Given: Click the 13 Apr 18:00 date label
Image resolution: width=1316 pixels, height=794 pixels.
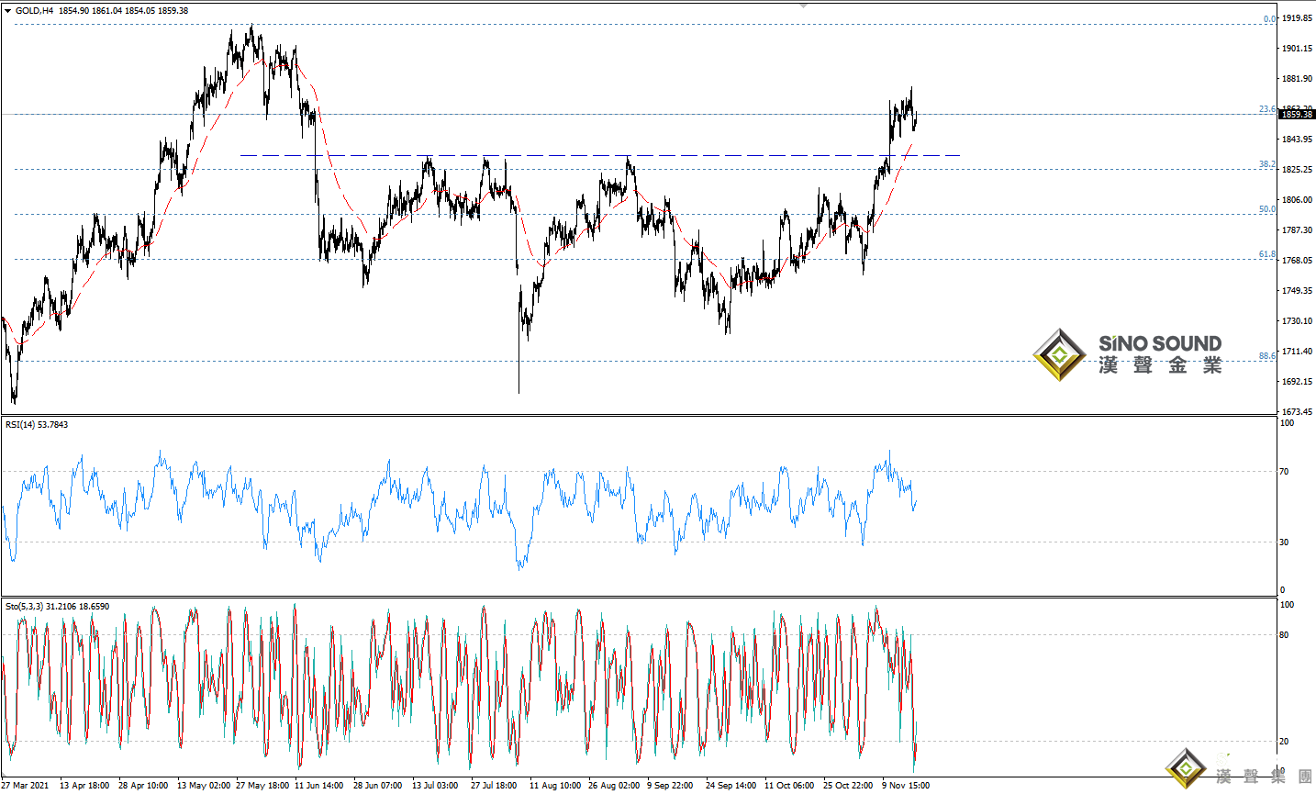Looking at the screenshot, I should [x=84, y=786].
